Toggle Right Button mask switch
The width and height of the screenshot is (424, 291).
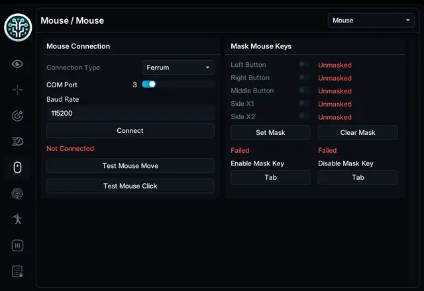coord(304,77)
